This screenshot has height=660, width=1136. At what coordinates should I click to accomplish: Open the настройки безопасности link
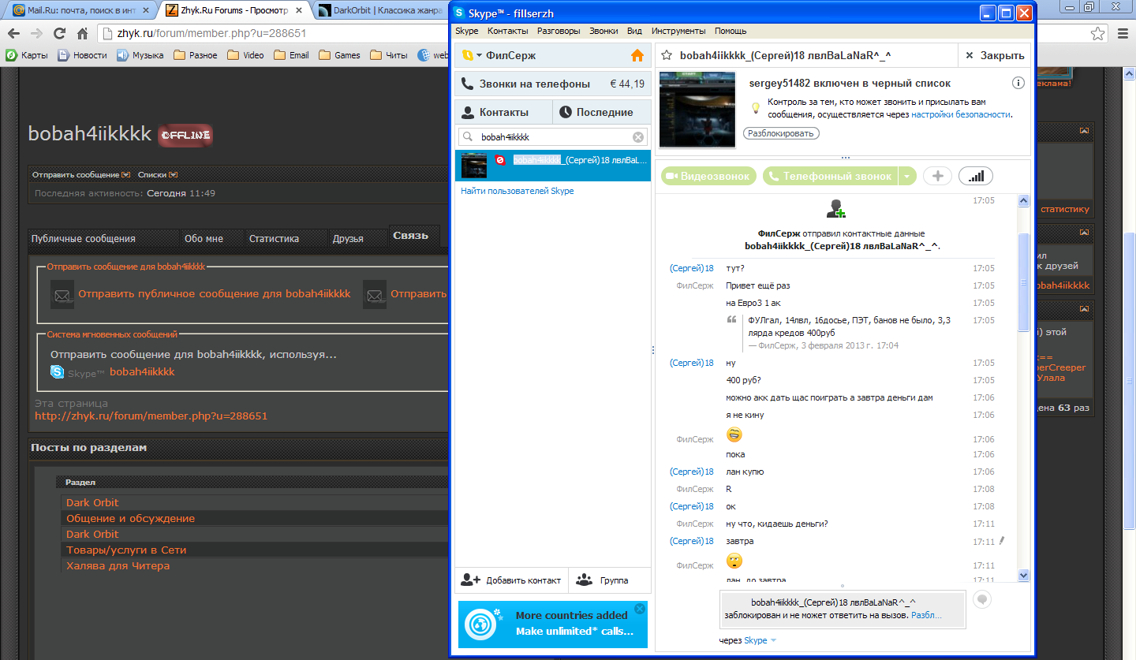click(x=960, y=114)
